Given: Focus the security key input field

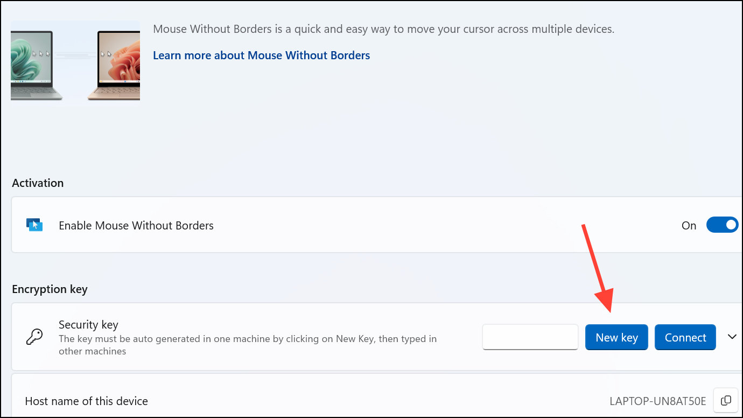Looking at the screenshot, I should coord(530,337).
